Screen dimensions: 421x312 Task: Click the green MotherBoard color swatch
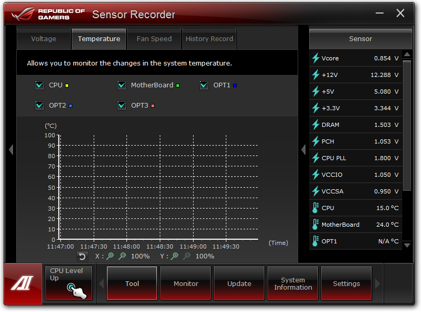pos(177,86)
